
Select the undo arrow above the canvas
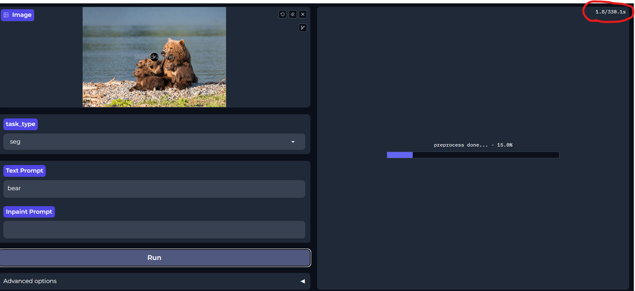[282, 14]
